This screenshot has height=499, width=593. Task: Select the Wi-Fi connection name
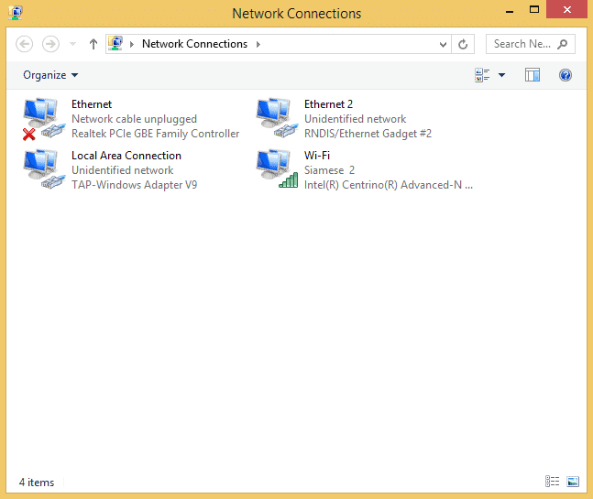[x=317, y=156]
